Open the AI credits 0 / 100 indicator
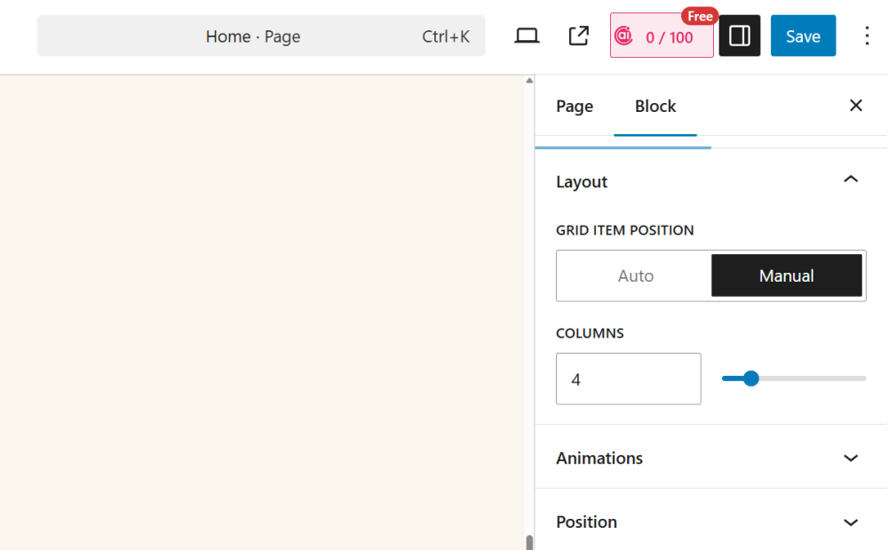The height and width of the screenshot is (550, 888). coord(661,37)
